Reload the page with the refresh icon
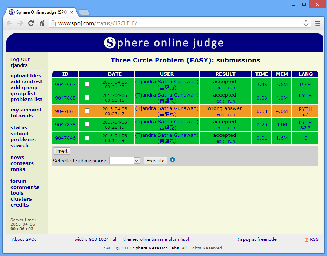Screen dimensions: 327x256 click(31, 23)
